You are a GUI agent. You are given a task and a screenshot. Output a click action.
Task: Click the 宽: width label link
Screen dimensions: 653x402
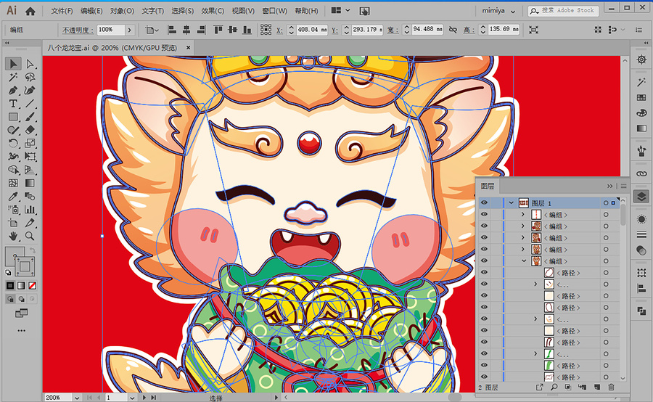click(392, 30)
